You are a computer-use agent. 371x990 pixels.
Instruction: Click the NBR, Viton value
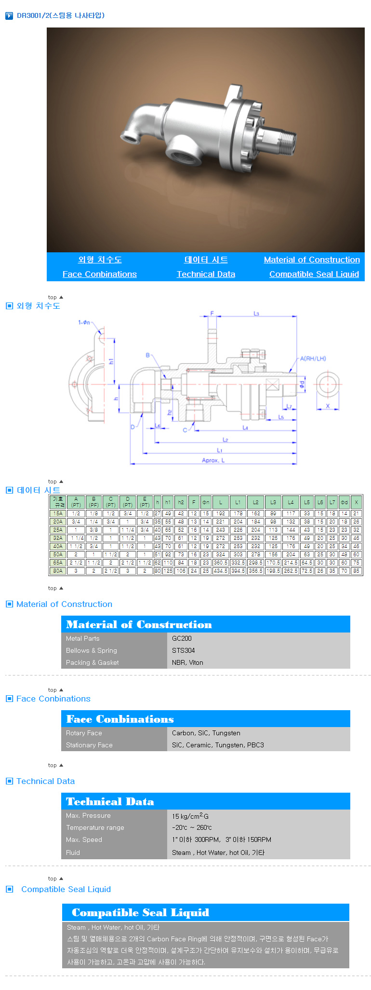[x=187, y=662]
